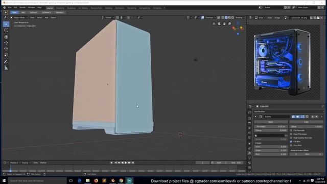Open the Keying dropdown in timeline

click(x=26, y=163)
